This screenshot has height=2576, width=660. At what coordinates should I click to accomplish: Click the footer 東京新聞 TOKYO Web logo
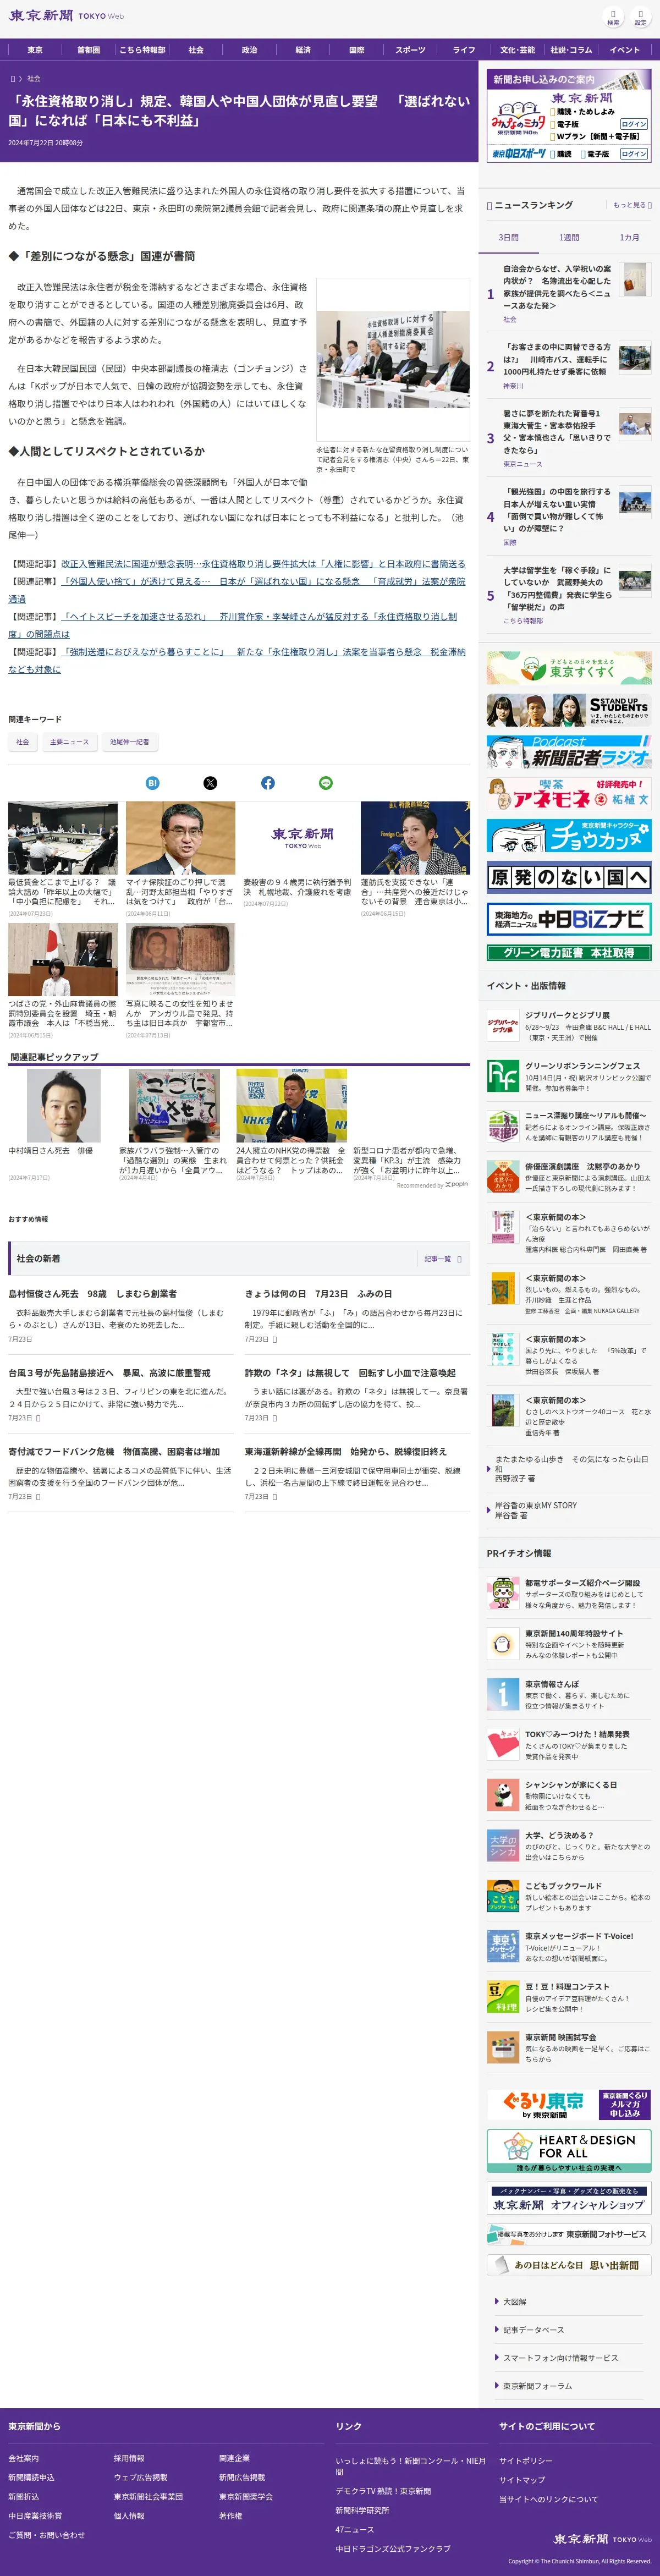tap(602, 2539)
